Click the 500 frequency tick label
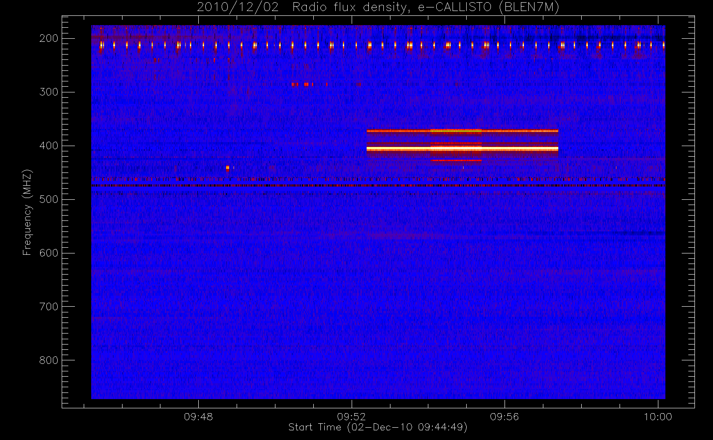 pyautogui.click(x=48, y=199)
